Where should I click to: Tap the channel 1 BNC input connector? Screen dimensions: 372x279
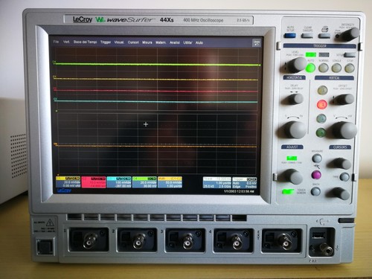pos(90,240)
